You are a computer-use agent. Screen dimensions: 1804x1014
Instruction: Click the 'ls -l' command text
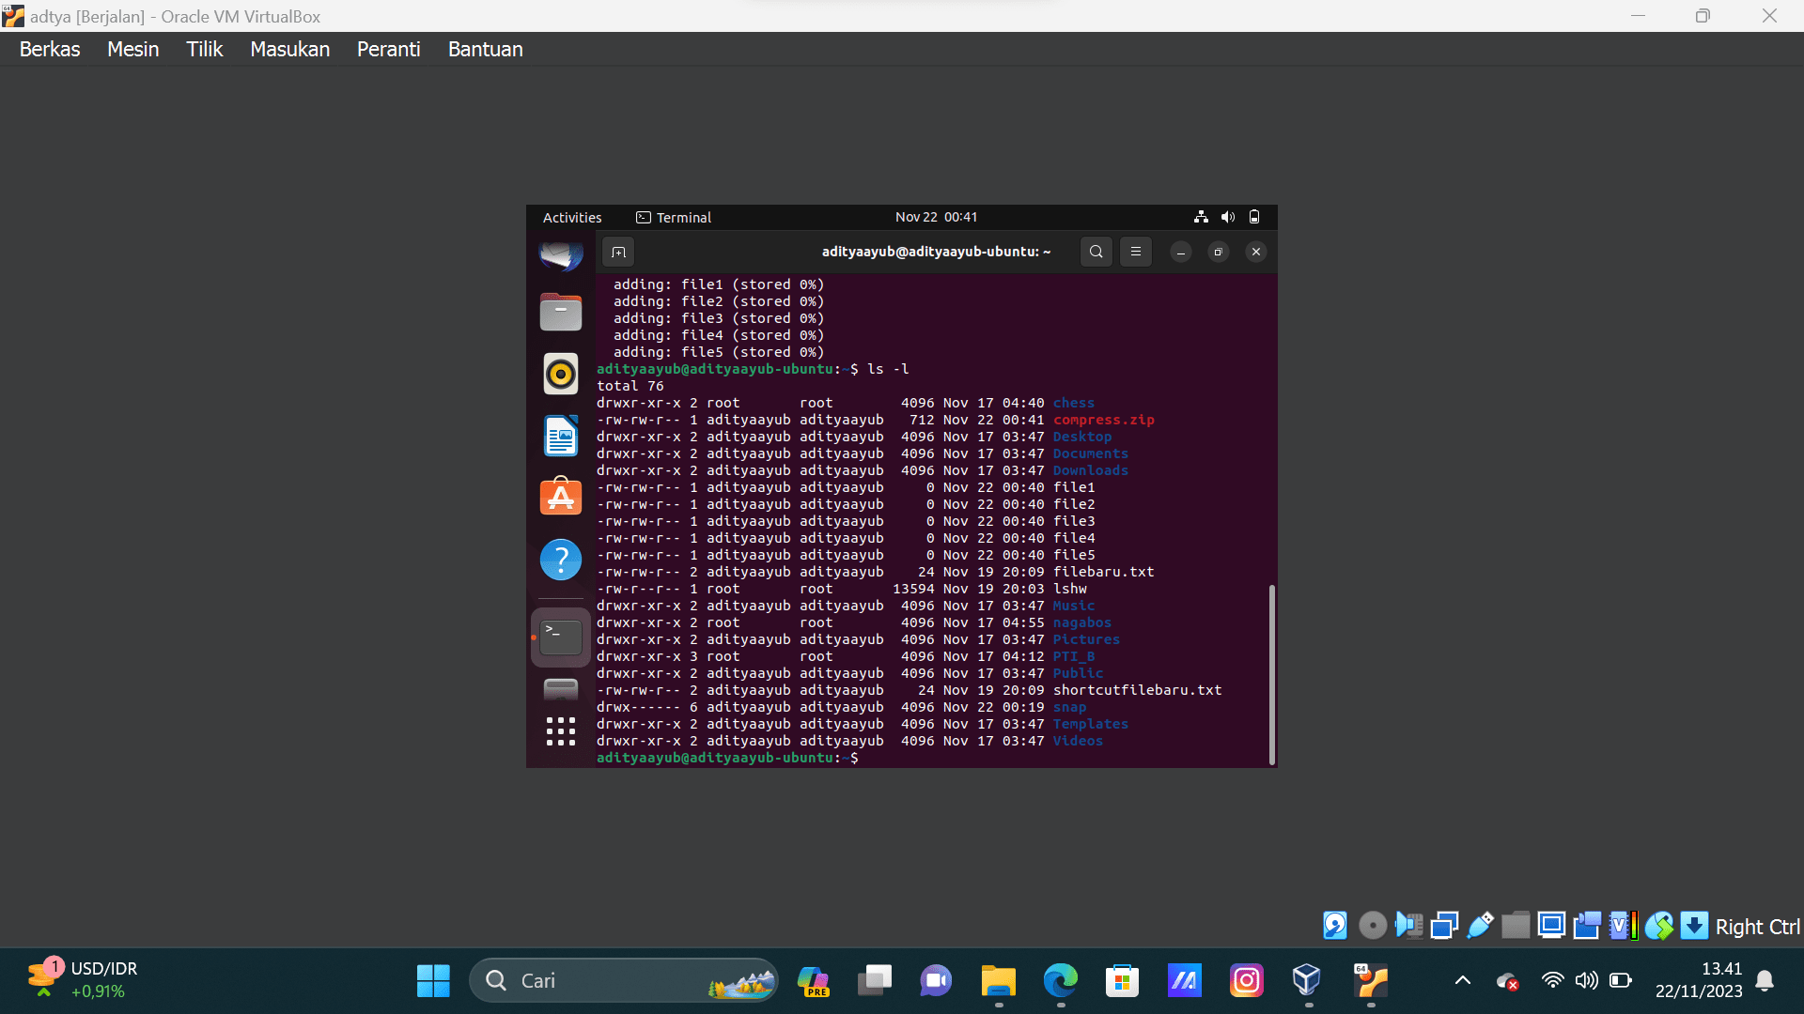[888, 369]
